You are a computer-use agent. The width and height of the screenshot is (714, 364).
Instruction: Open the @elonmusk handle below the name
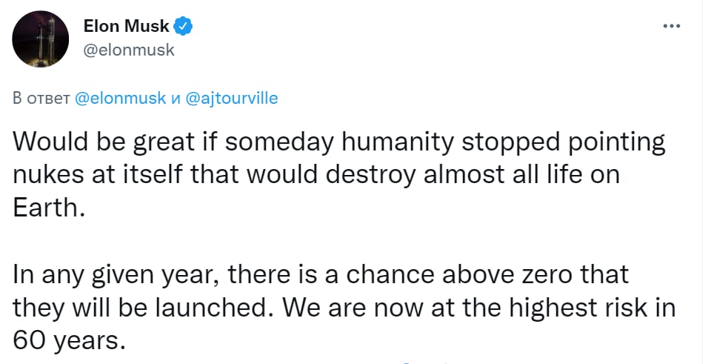point(127,50)
